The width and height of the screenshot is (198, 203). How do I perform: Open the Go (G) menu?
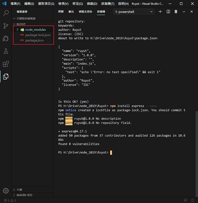[78, 3]
